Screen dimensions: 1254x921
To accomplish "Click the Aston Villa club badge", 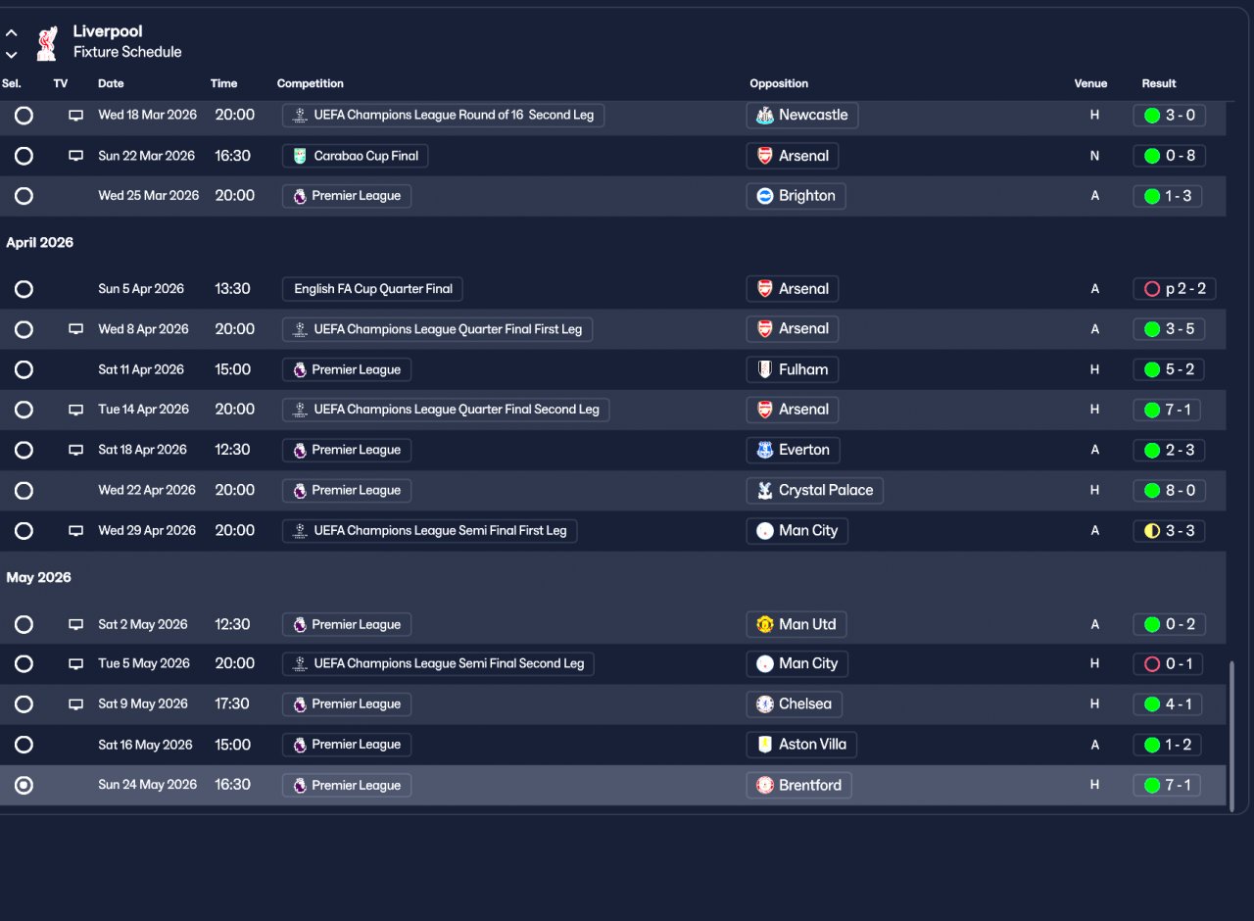I will pos(765,745).
